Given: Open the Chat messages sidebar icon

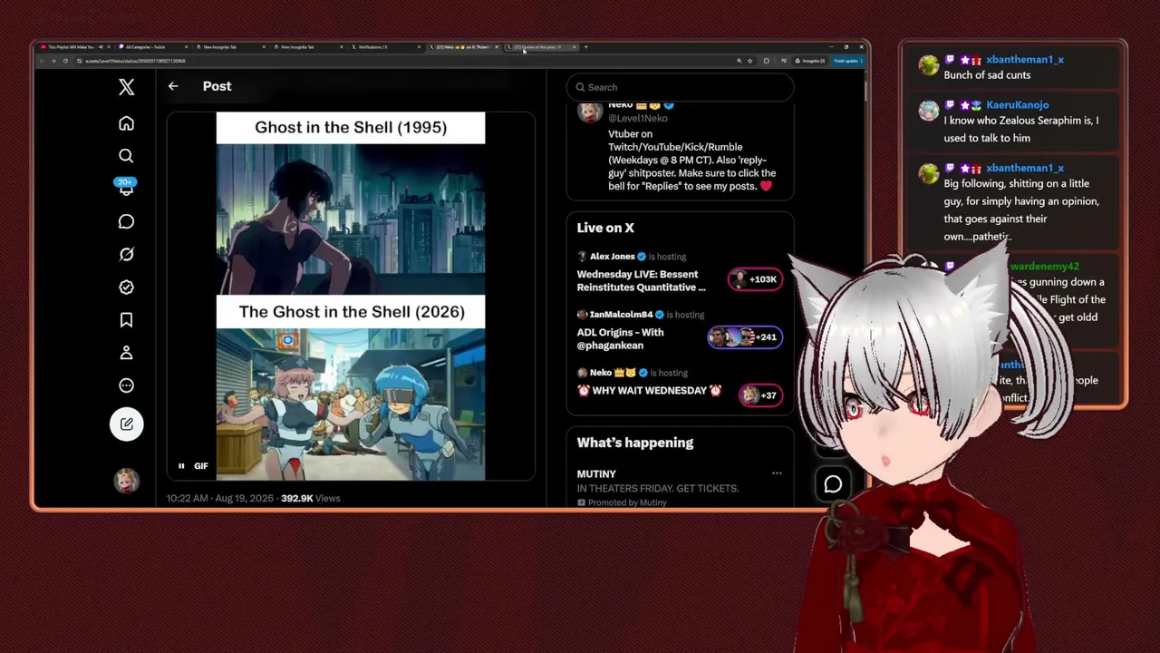Looking at the screenshot, I should click(x=126, y=221).
